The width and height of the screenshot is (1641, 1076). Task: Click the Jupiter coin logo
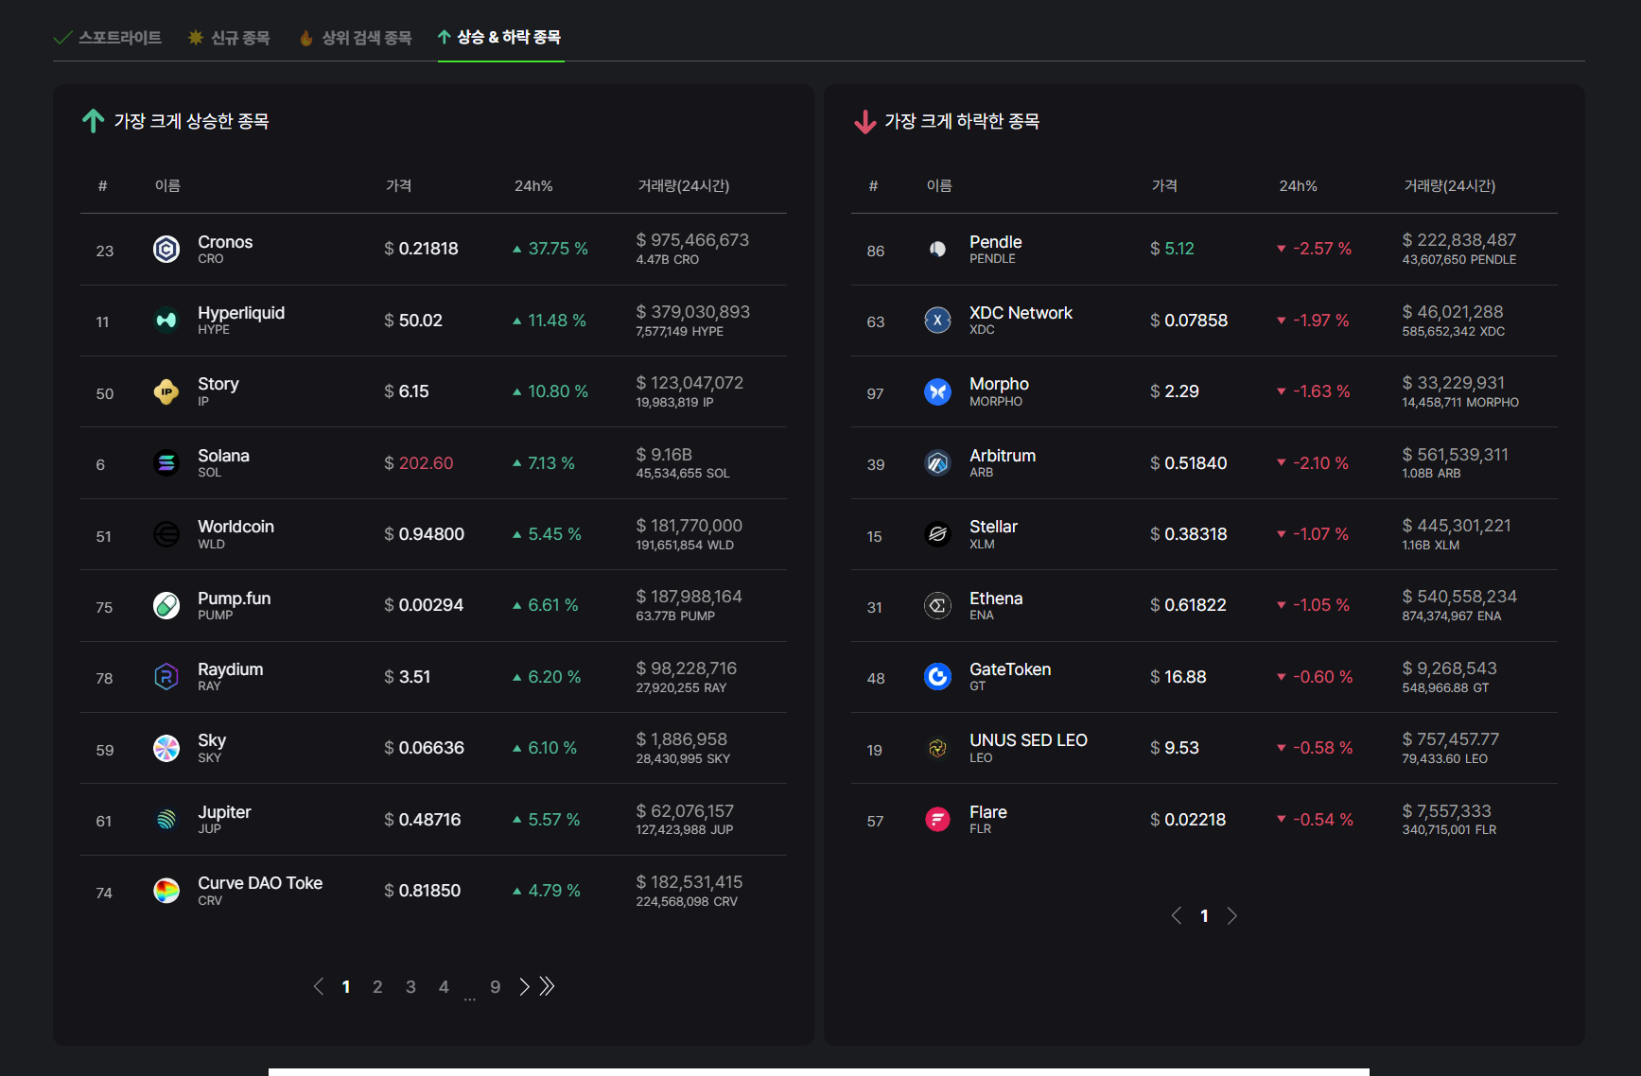pyautogui.click(x=166, y=820)
